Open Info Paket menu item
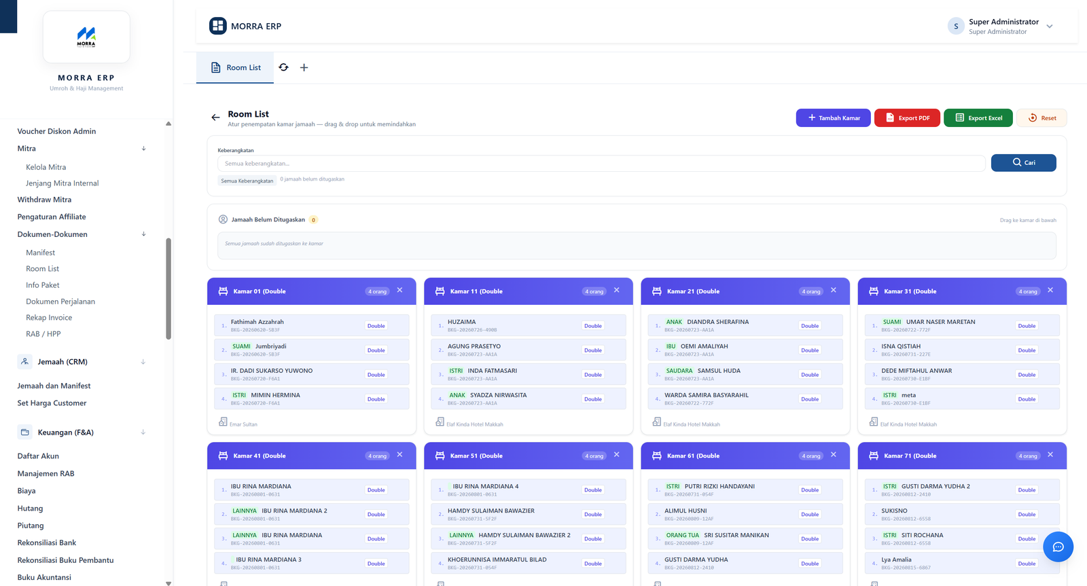 coord(43,285)
